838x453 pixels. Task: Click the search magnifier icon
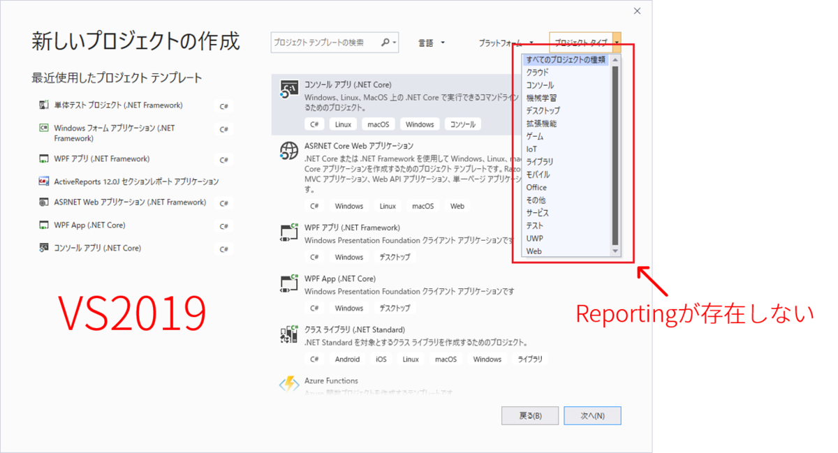(x=385, y=43)
